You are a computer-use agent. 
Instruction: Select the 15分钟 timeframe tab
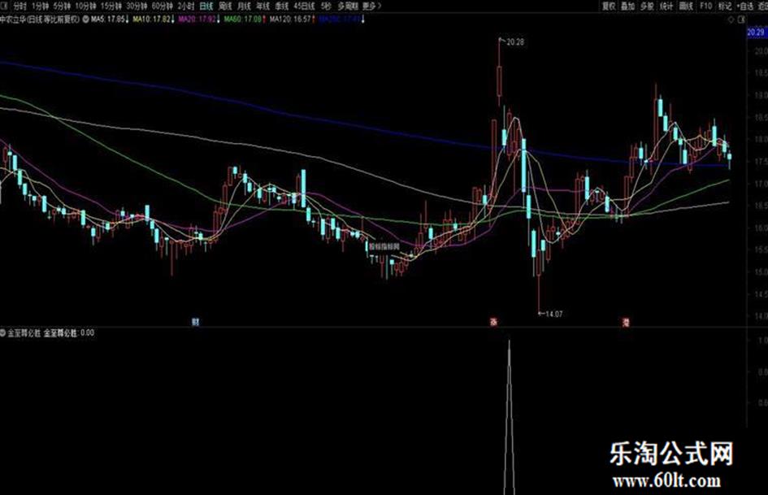pos(111,6)
